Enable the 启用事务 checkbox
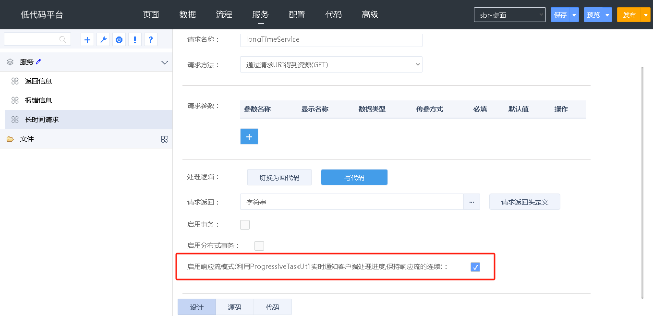653x316 pixels. point(245,224)
